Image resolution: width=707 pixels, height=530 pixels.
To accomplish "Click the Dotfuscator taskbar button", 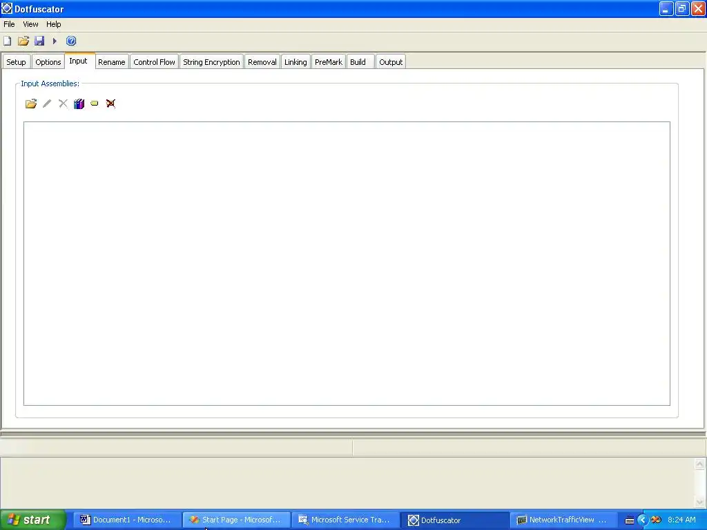I will pyautogui.click(x=455, y=520).
